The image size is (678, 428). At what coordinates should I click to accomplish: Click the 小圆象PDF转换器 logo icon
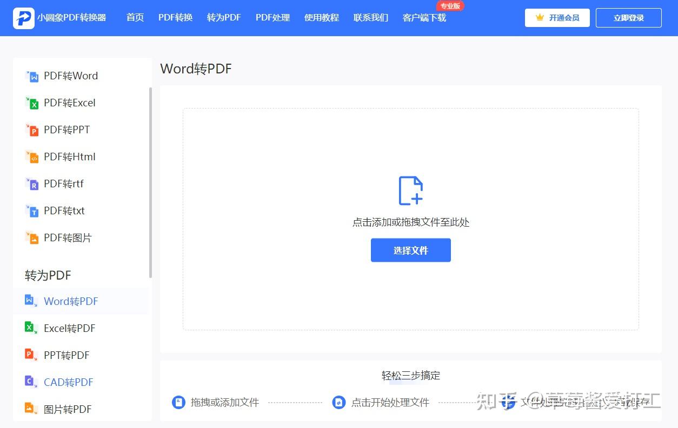23,18
